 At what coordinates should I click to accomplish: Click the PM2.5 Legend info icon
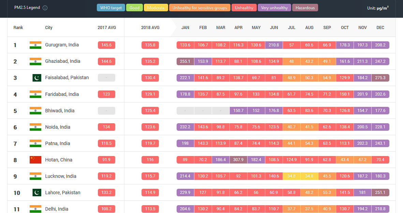coord(45,8)
